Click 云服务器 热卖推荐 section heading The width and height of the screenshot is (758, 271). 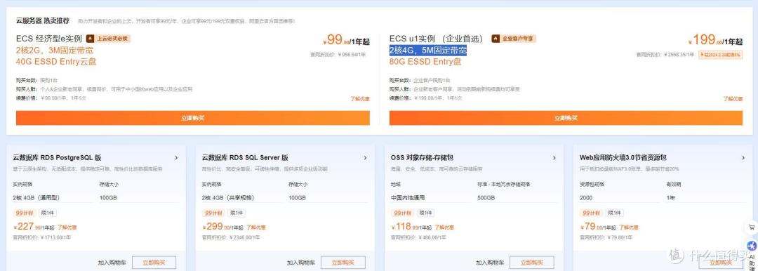43,21
